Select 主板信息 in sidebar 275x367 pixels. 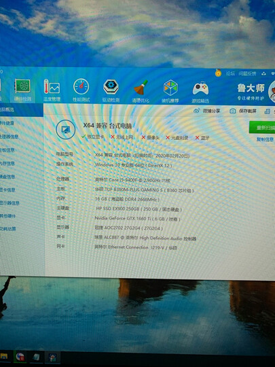pos(7,150)
